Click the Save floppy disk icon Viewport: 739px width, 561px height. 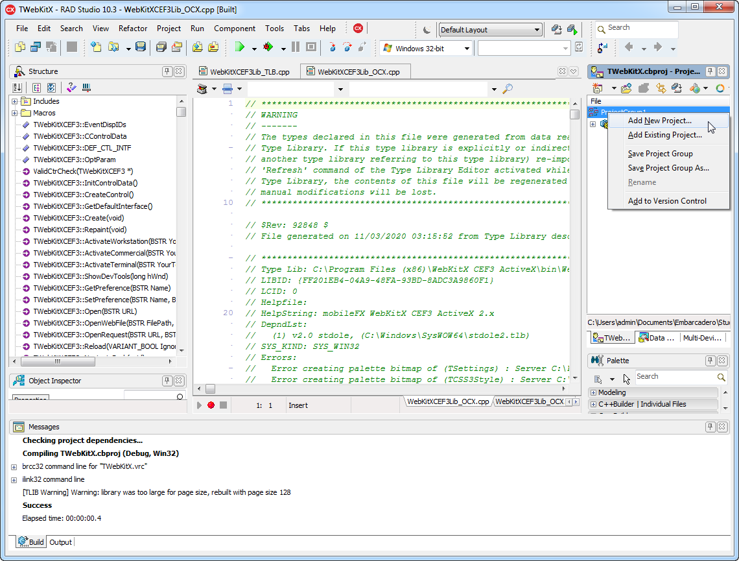141,47
